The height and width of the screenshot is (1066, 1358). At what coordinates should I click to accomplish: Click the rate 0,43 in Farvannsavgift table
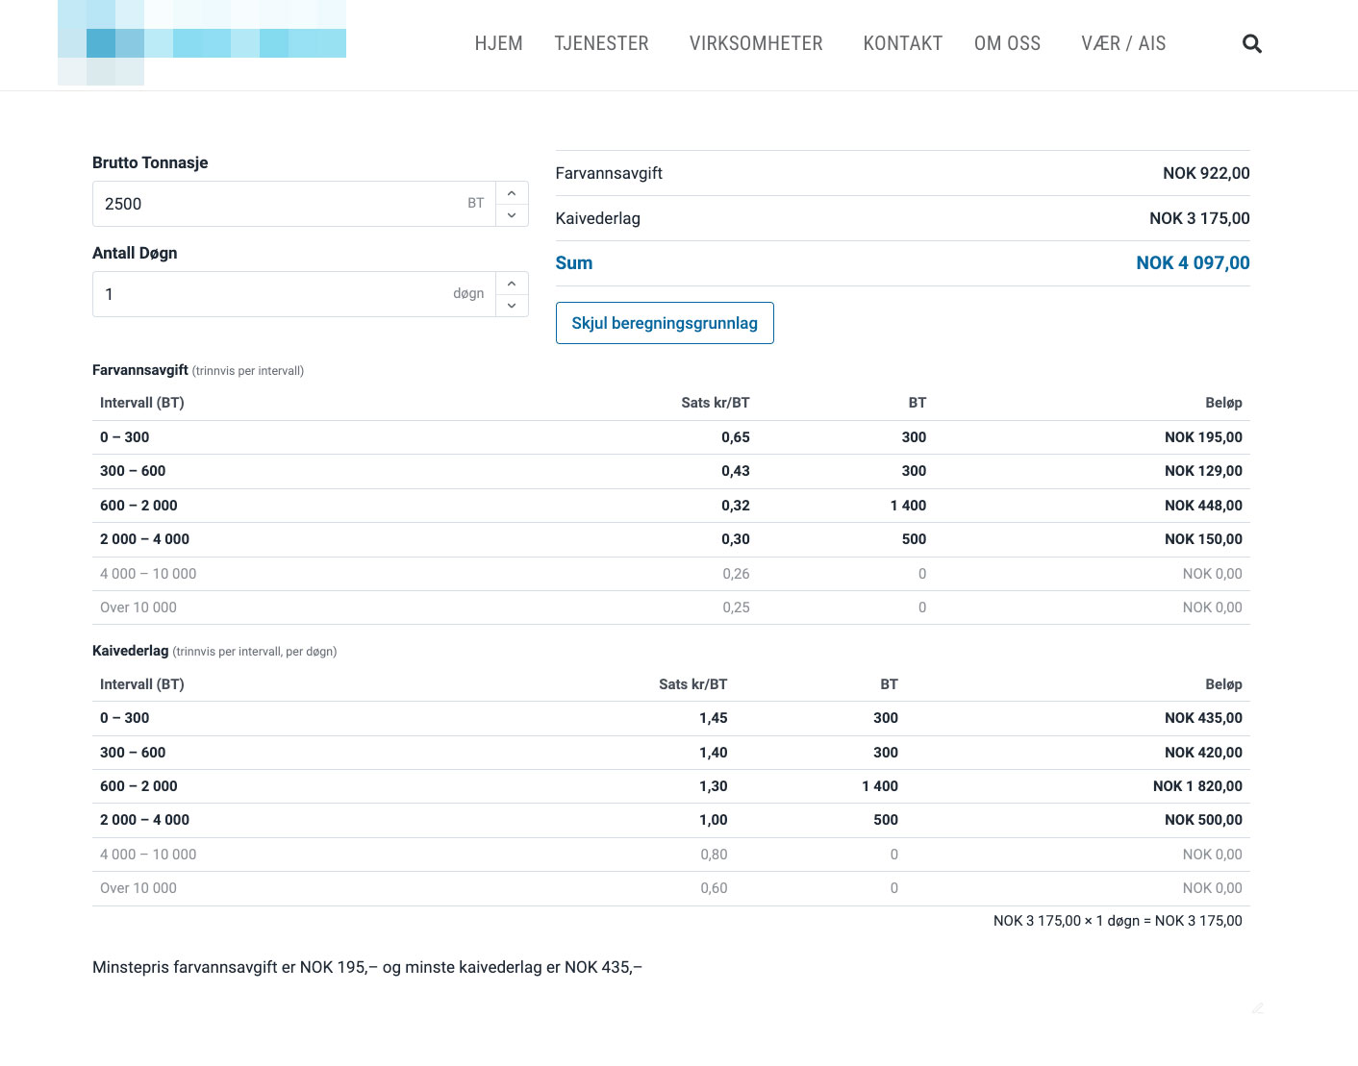pos(736,471)
